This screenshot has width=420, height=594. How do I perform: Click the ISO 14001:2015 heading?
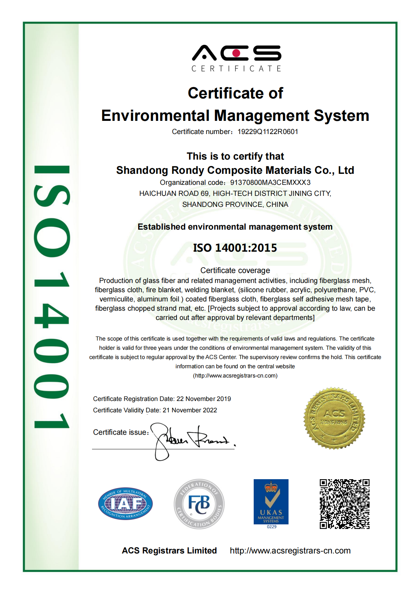pyautogui.click(x=235, y=248)
